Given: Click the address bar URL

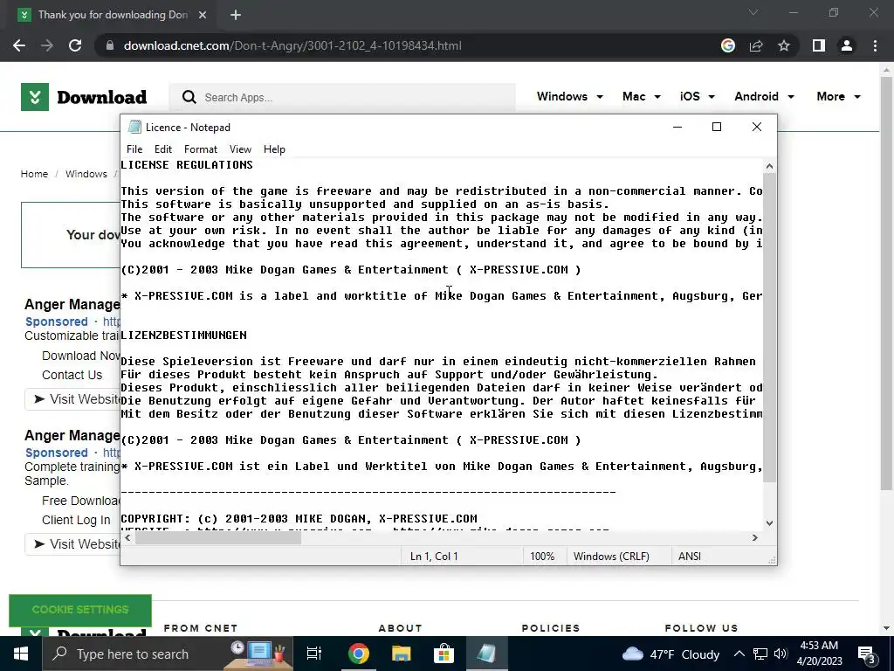Looking at the screenshot, I should click(x=292, y=45).
